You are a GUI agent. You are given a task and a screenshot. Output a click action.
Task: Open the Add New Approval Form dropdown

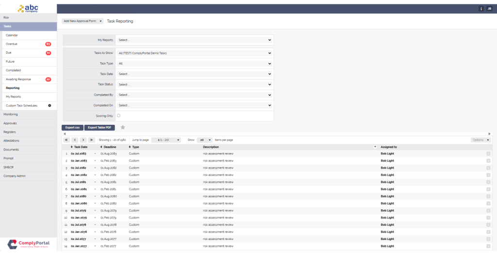(83, 21)
